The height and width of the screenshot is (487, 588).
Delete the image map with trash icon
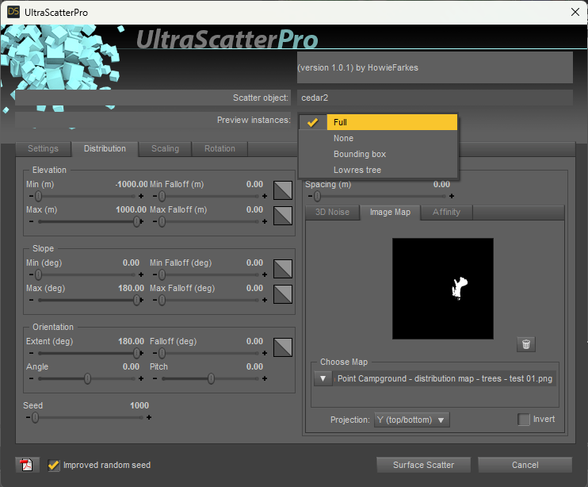coord(525,344)
